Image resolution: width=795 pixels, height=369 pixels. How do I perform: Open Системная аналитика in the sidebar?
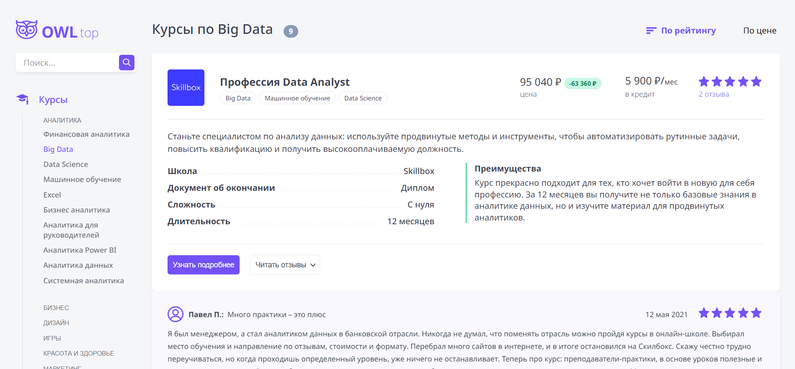tap(83, 281)
